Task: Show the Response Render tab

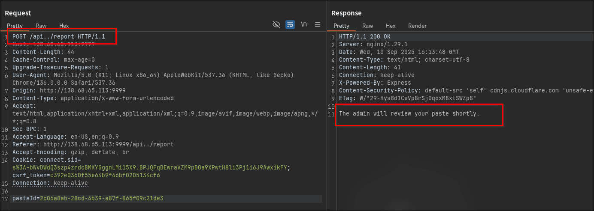Action: [417, 26]
